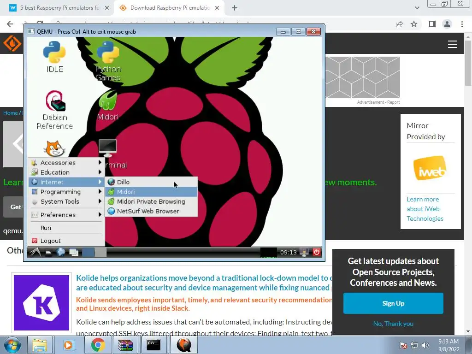Image resolution: width=472 pixels, height=354 pixels.
Task: Click the share page icon in Chrome
Action: pos(399,24)
